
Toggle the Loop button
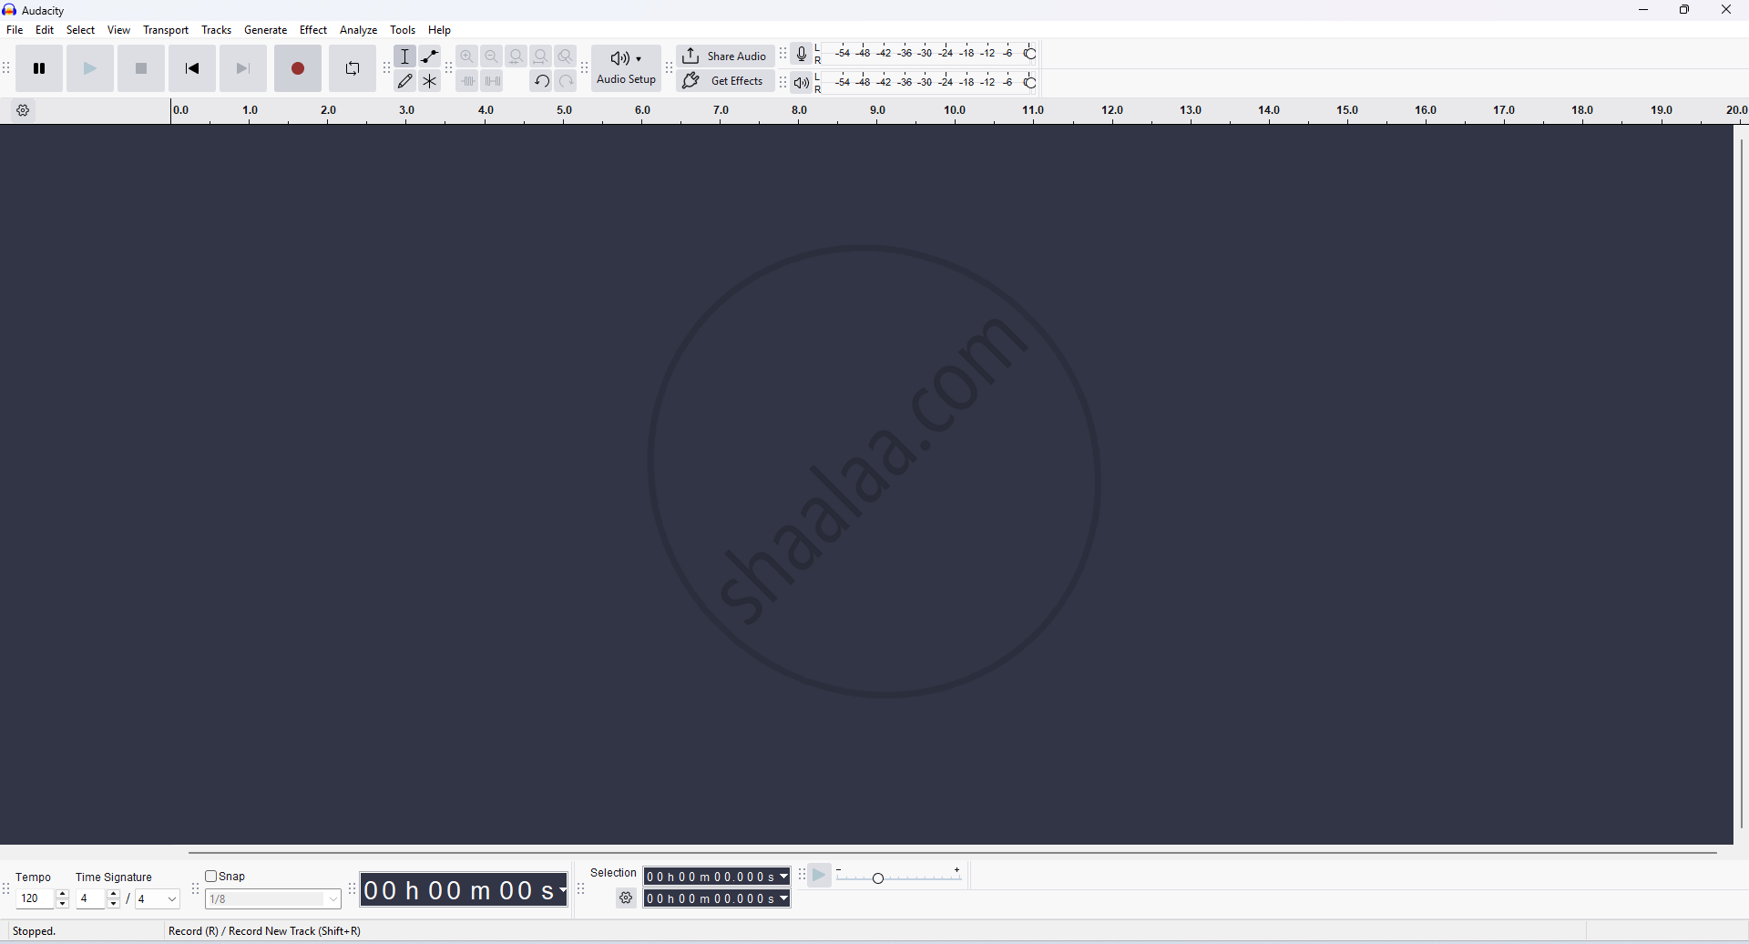coord(353,68)
